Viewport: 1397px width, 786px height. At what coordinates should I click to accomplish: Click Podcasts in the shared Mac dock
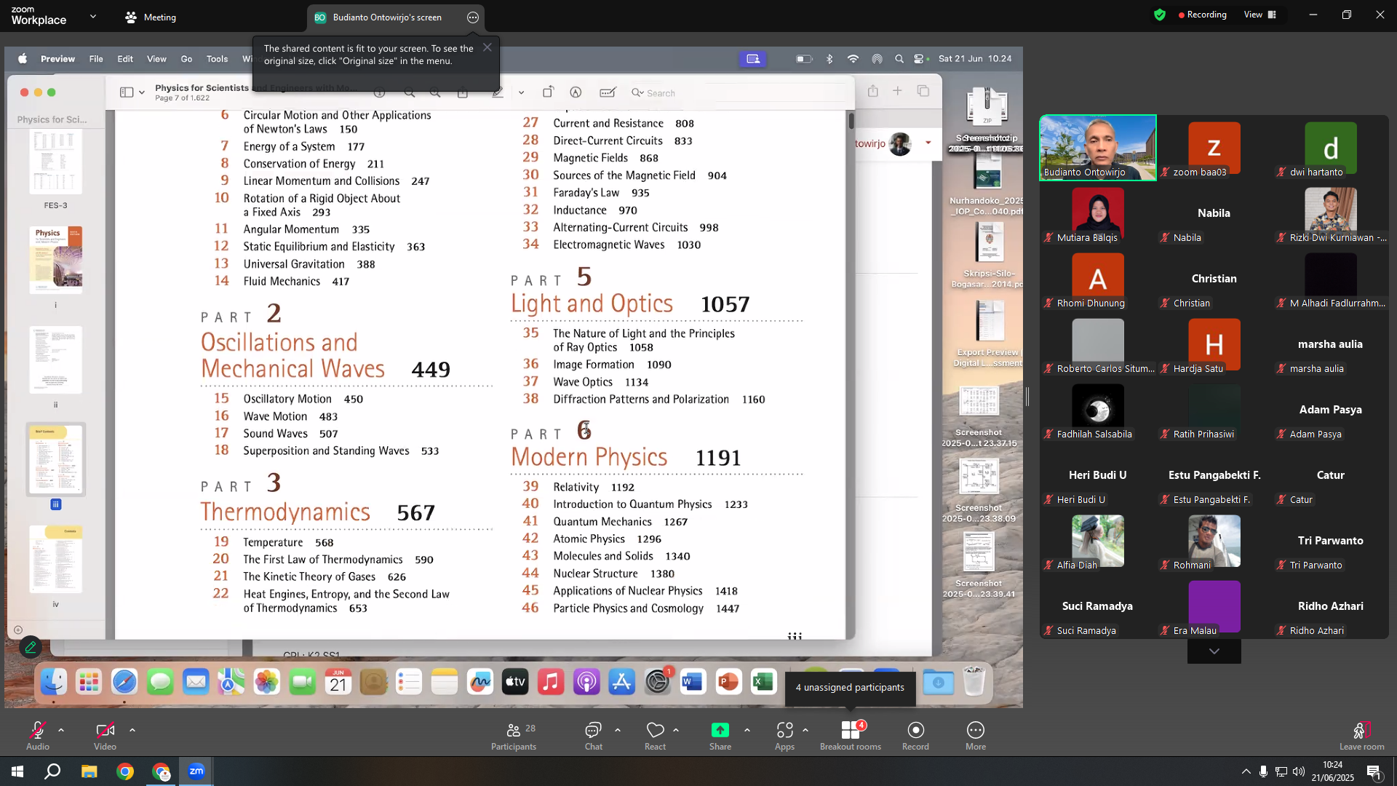[x=586, y=682]
